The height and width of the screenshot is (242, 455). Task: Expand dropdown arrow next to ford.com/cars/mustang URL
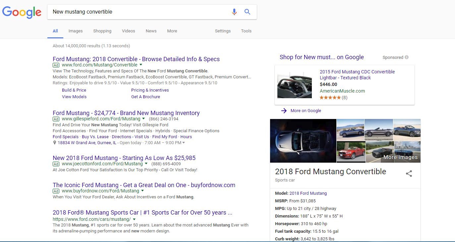pos(134,219)
